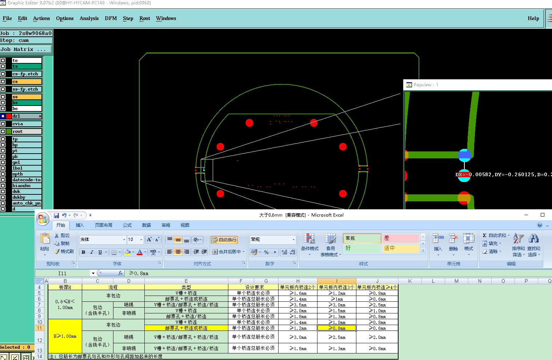
Task: Toggle bold formatting in Excel ribbon
Action: [83, 252]
